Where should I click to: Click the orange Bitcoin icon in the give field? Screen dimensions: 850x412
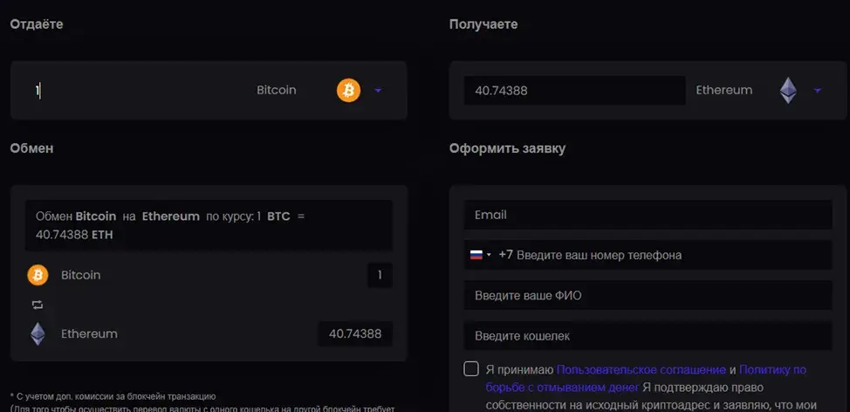pos(348,90)
